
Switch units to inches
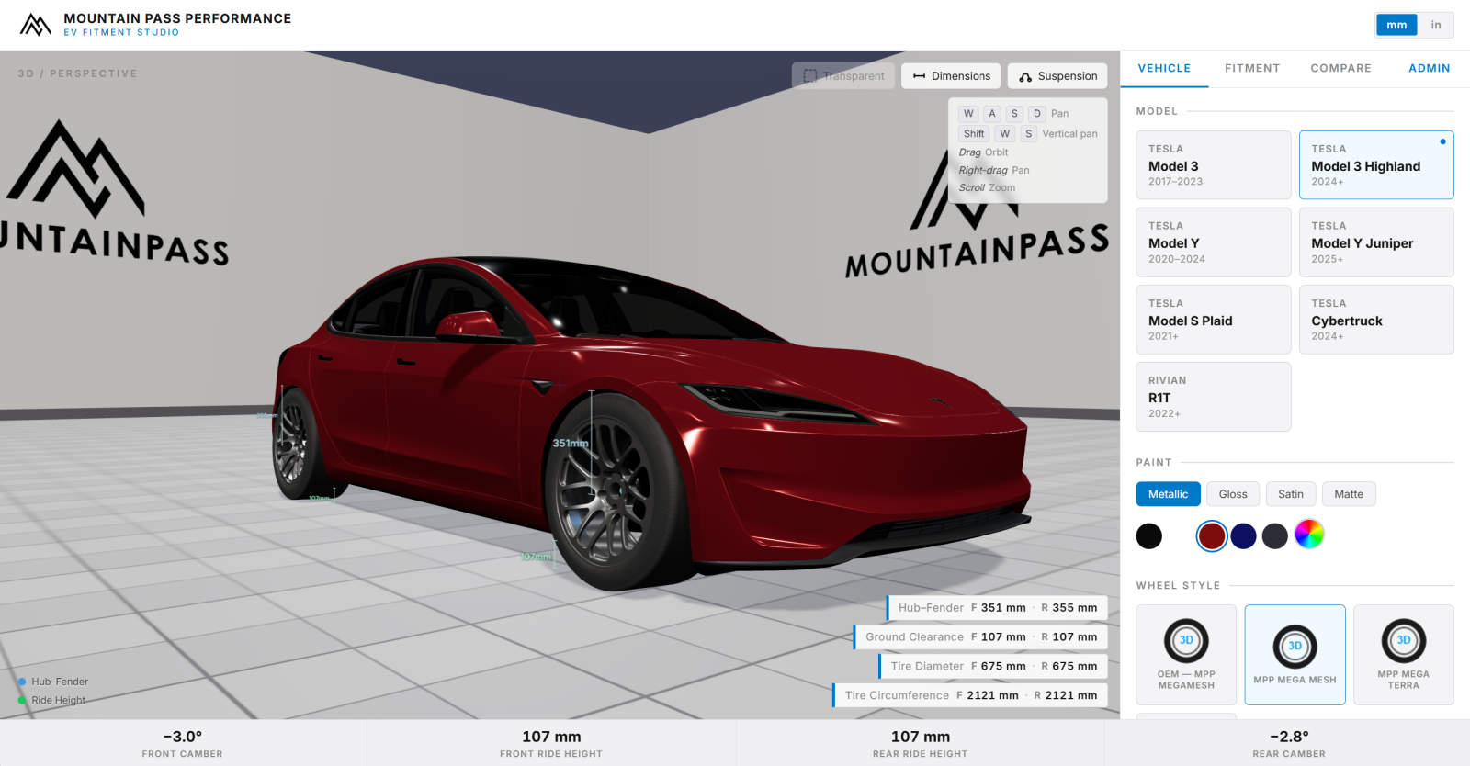coord(1436,25)
